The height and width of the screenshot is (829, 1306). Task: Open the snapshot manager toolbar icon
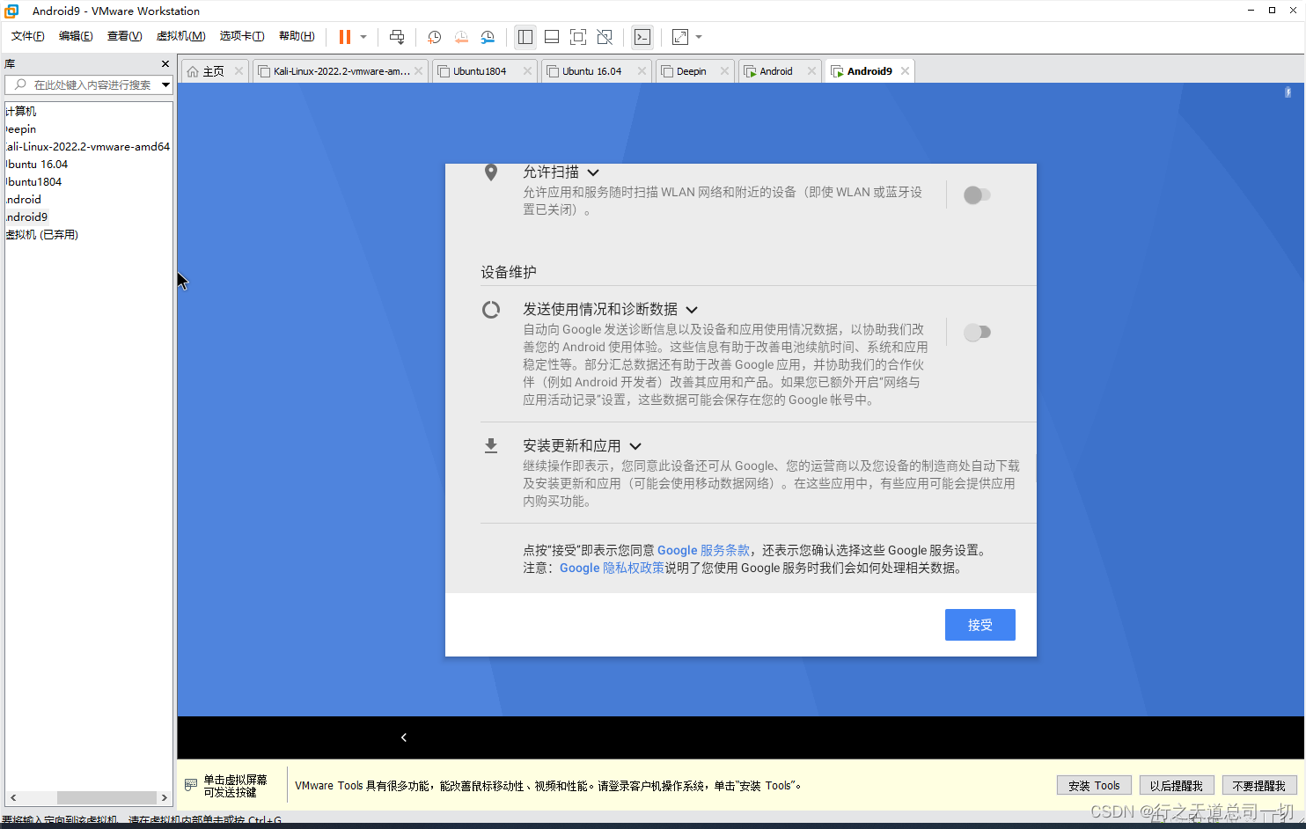[488, 37]
